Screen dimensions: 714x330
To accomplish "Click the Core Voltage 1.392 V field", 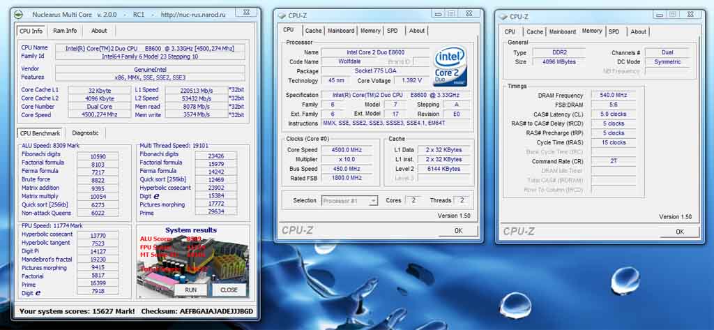I will [411, 80].
